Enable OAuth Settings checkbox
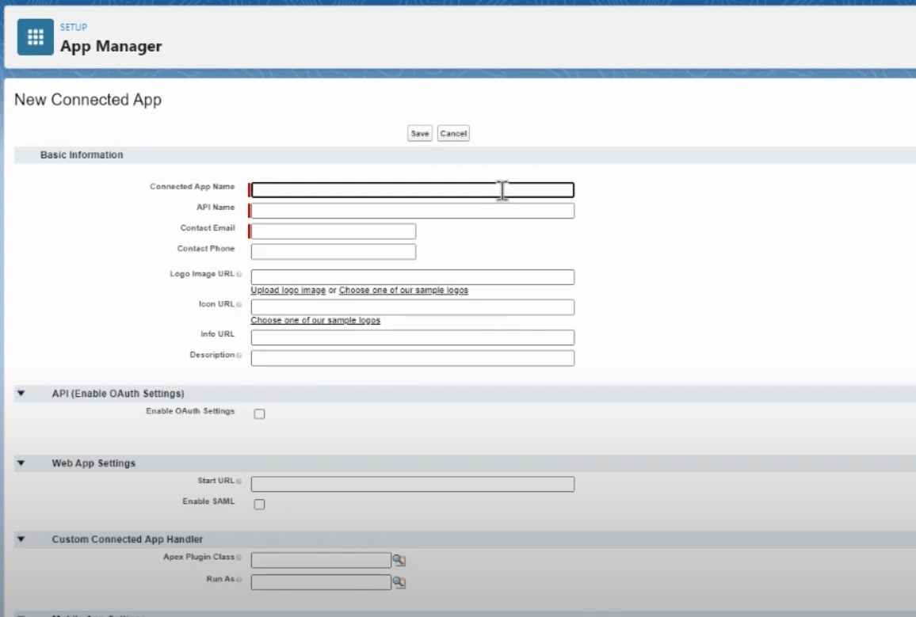The image size is (916, 617). [259, 414]
